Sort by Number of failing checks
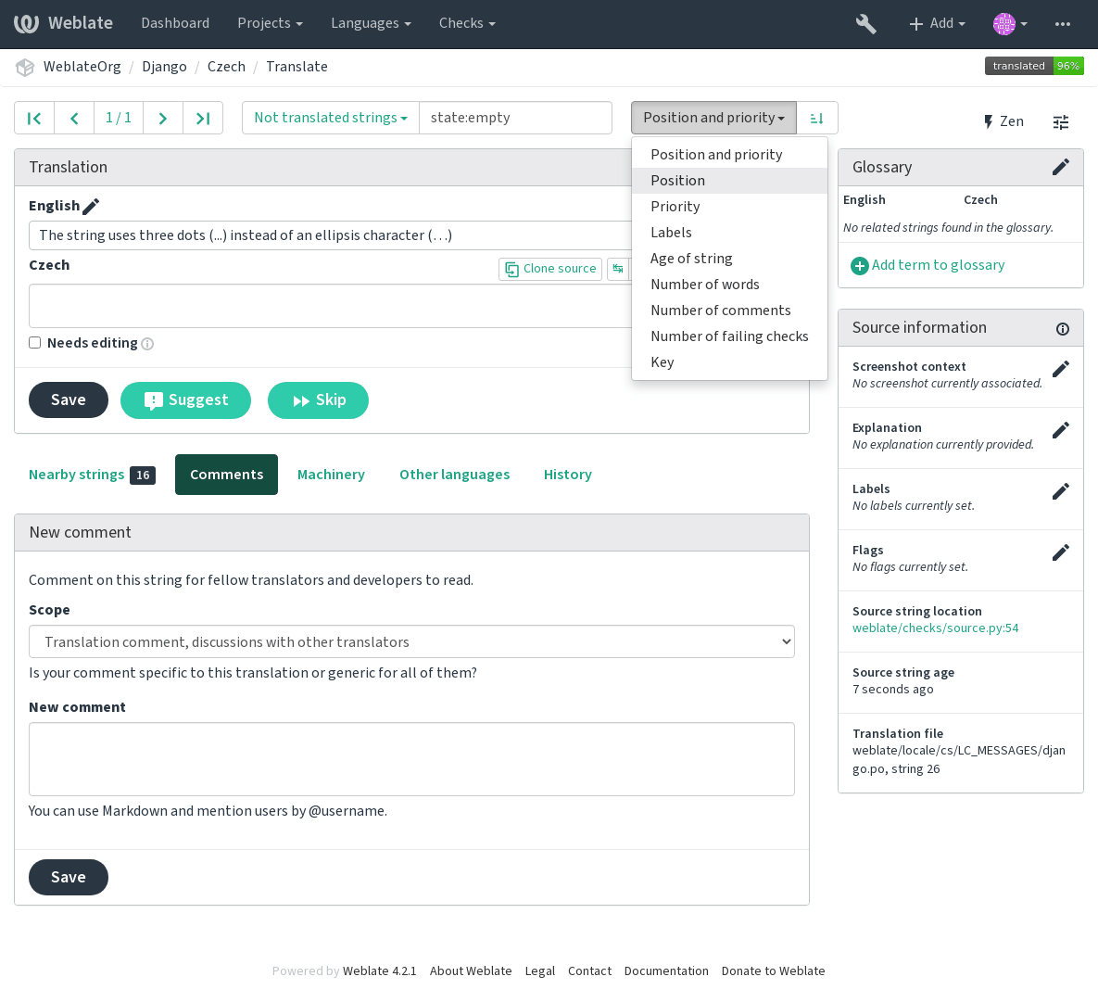This screenshot has width=1098, height=1002. tap(729, 336)
